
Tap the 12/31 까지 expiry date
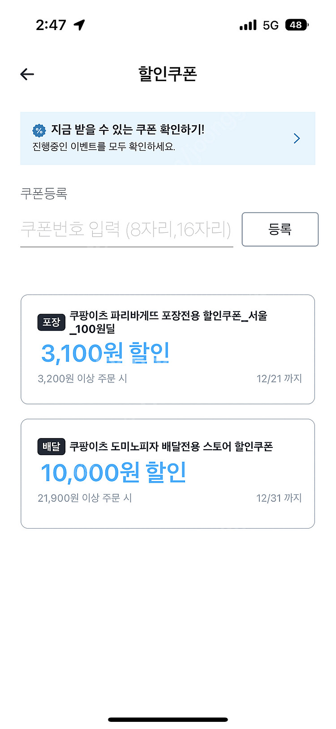pos(279,498)
